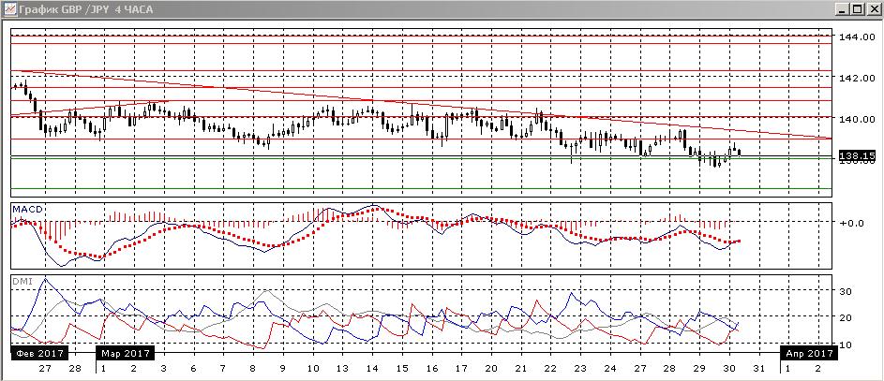Click date label 14 on time axis
This screenshot has height=381, width=884.
pos(371,369)
